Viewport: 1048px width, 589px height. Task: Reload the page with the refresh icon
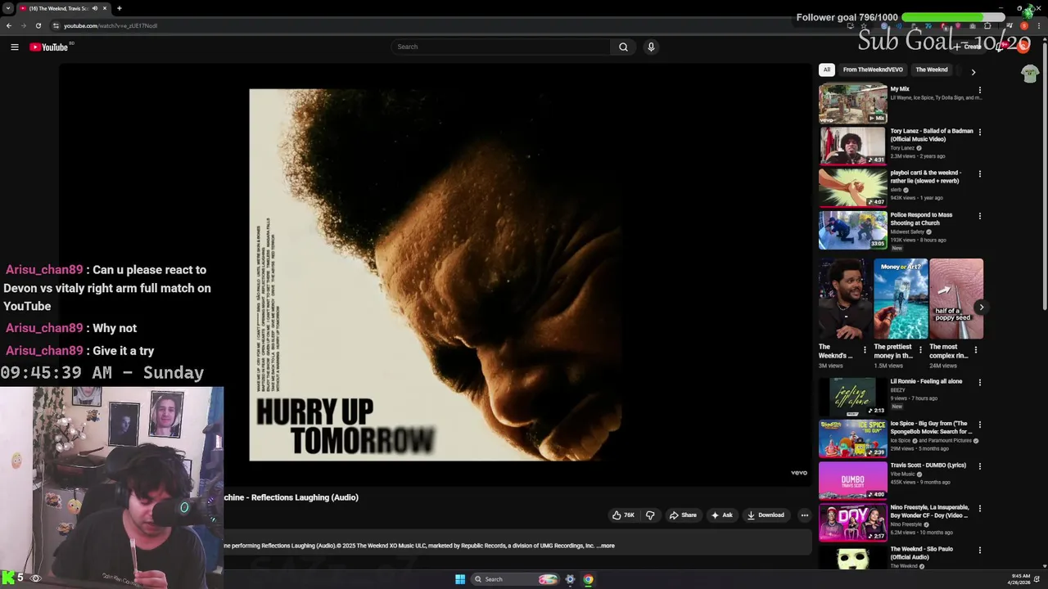(x=38, y=25)
